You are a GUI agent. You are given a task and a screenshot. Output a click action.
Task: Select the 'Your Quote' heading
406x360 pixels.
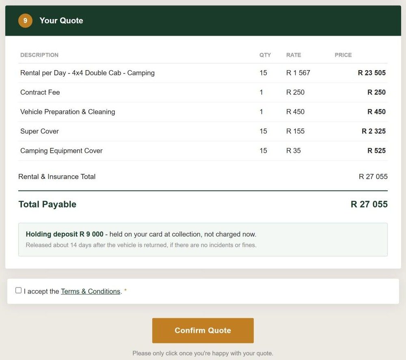pos(61,21)
